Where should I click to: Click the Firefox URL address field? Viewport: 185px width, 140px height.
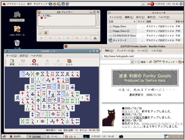click(x=141, y=56)
